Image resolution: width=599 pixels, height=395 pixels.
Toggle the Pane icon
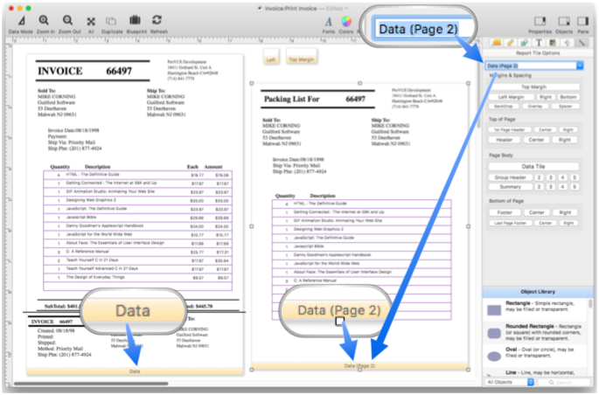coord(582,21)
